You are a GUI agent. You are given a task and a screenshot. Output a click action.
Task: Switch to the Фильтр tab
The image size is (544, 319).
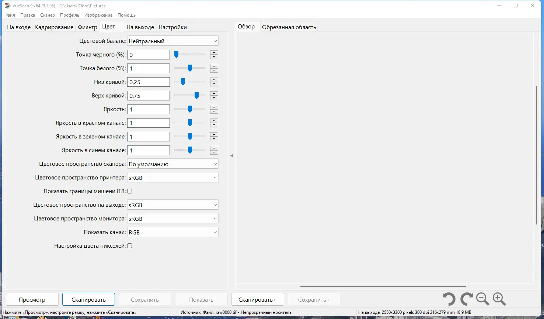(87, 27)
